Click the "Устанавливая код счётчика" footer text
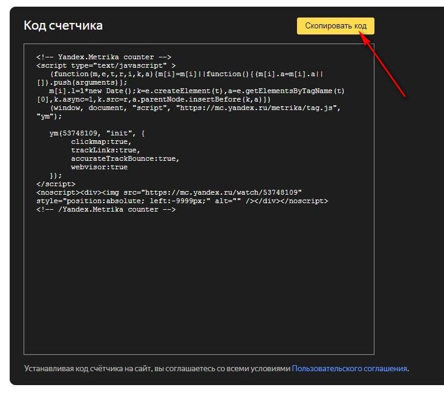This screenshot has width=444, height=396. coord(157,368)
